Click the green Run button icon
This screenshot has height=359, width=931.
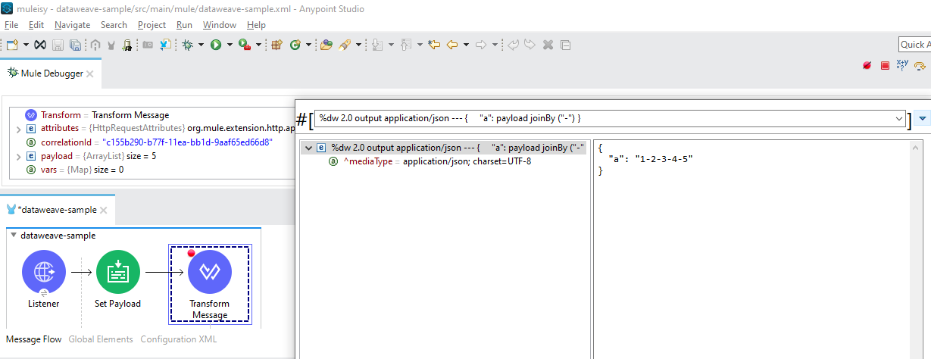click(x=216, y=45)
